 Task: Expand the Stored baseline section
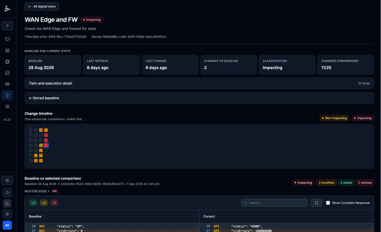(x=199, y=98)
